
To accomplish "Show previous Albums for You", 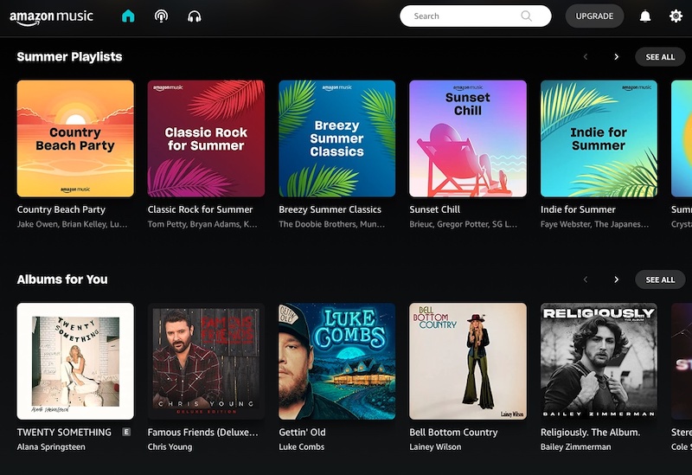I will click(586, 279).
